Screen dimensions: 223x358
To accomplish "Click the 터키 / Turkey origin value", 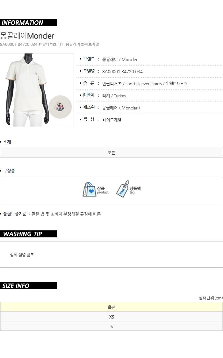I will point(114,96).
